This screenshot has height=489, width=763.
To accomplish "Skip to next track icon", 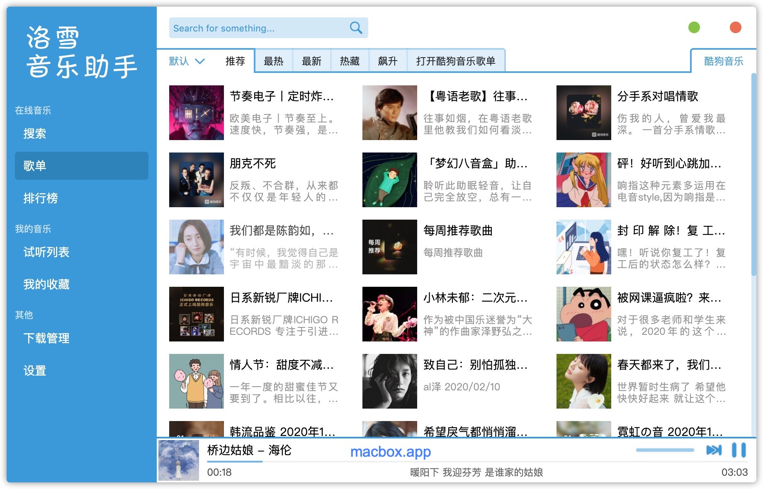I will coord(714,450).
